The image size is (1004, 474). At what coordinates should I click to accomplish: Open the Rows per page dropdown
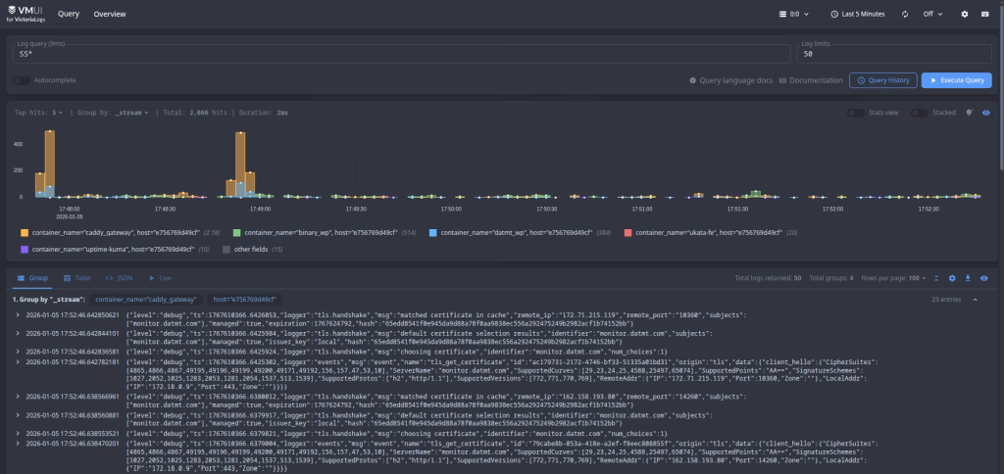tap(896, 278)
